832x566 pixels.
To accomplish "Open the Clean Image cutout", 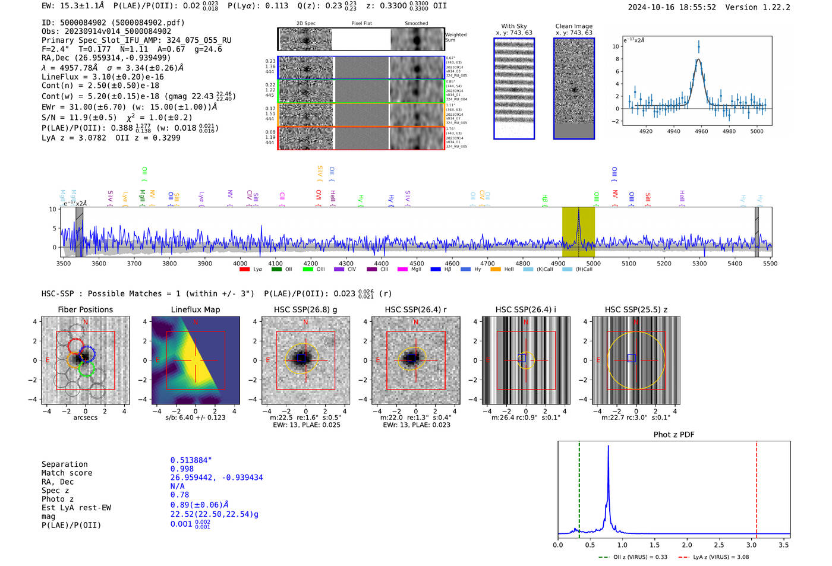I will [574, 88].
